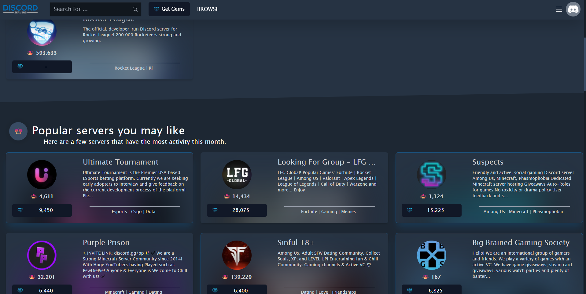
Task: Select the Fortnite tag
Action: point(309,212)
